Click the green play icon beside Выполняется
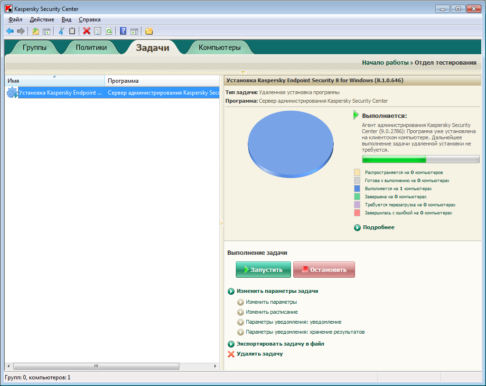Image resolution: width=486 pixels, height=386 pixels. pos(356,115)
